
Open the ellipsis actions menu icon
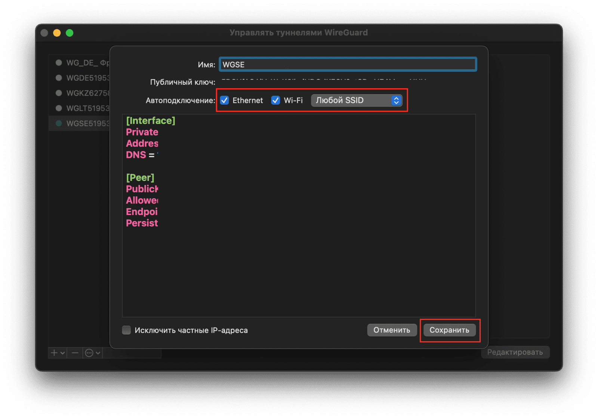tap(89, 353)
